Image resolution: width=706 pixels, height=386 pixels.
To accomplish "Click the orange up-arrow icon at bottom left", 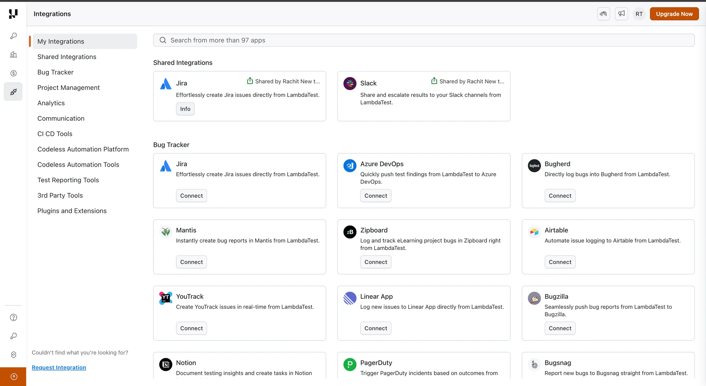I will pos(13,376).
